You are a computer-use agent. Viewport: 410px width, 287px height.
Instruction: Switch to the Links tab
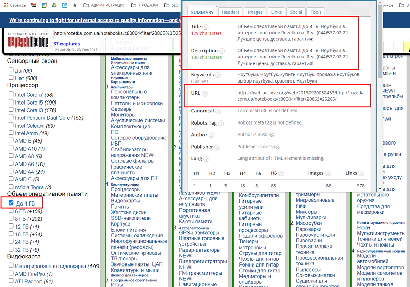click(x=276, y=12)
